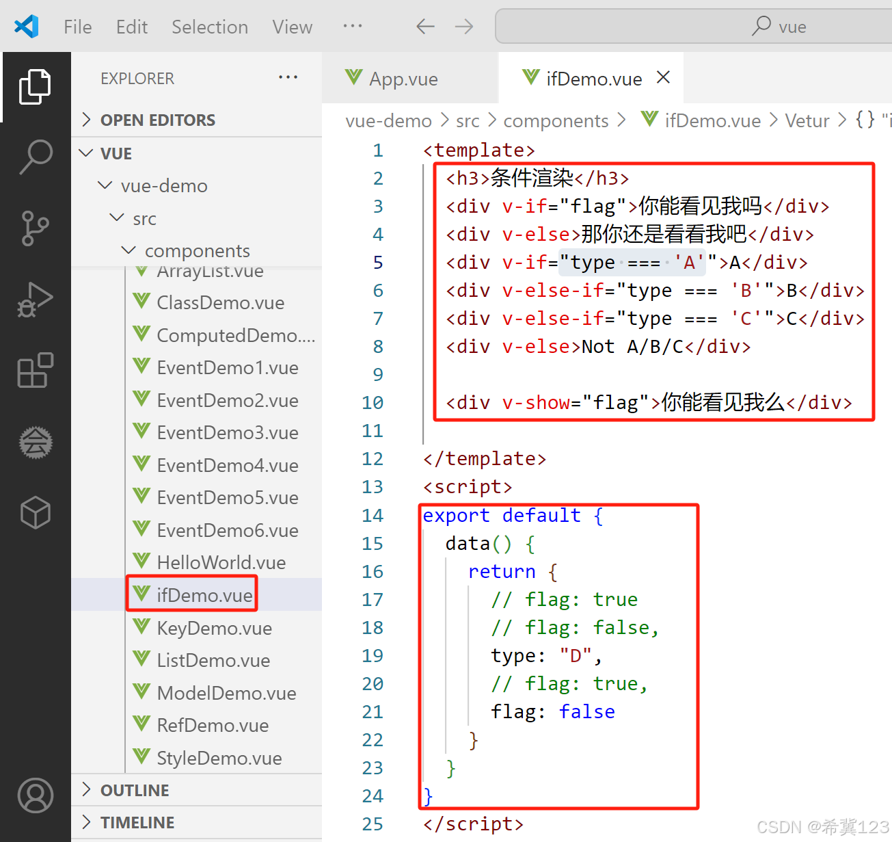Expand the TIMELINE section

pyautogui.click(x=197, y=822)
